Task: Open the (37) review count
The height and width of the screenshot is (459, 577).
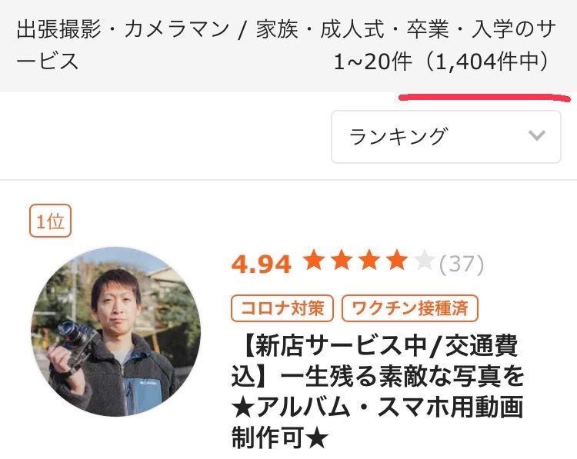Action: click(x=462, y=264)
